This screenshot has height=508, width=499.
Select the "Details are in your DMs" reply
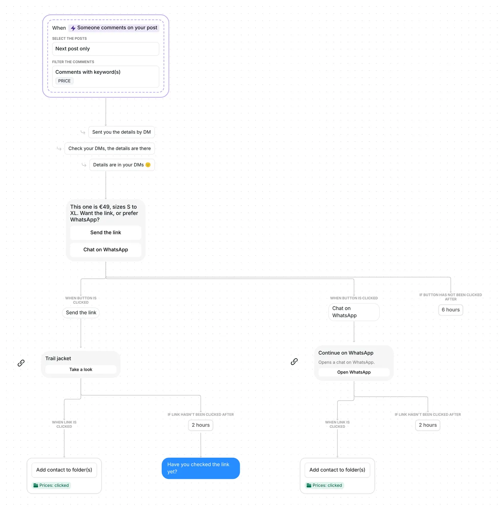coord(122,165)
